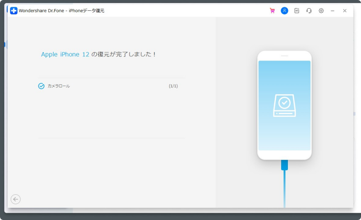Click the phone backup-complete drive icon

point(284,105)
